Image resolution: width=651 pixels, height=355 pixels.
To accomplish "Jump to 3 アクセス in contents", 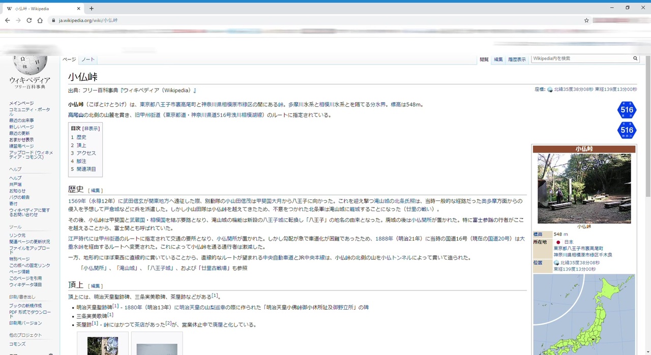I will point(83,153).
